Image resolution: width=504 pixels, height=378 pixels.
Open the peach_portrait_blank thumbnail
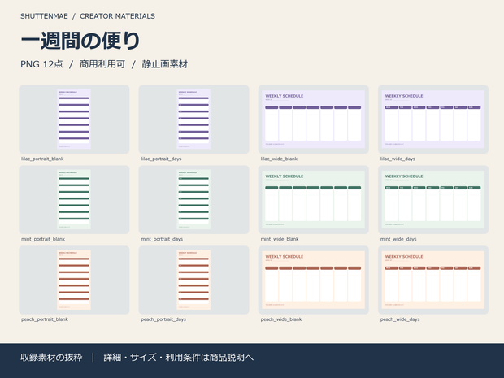click(74, 280)
